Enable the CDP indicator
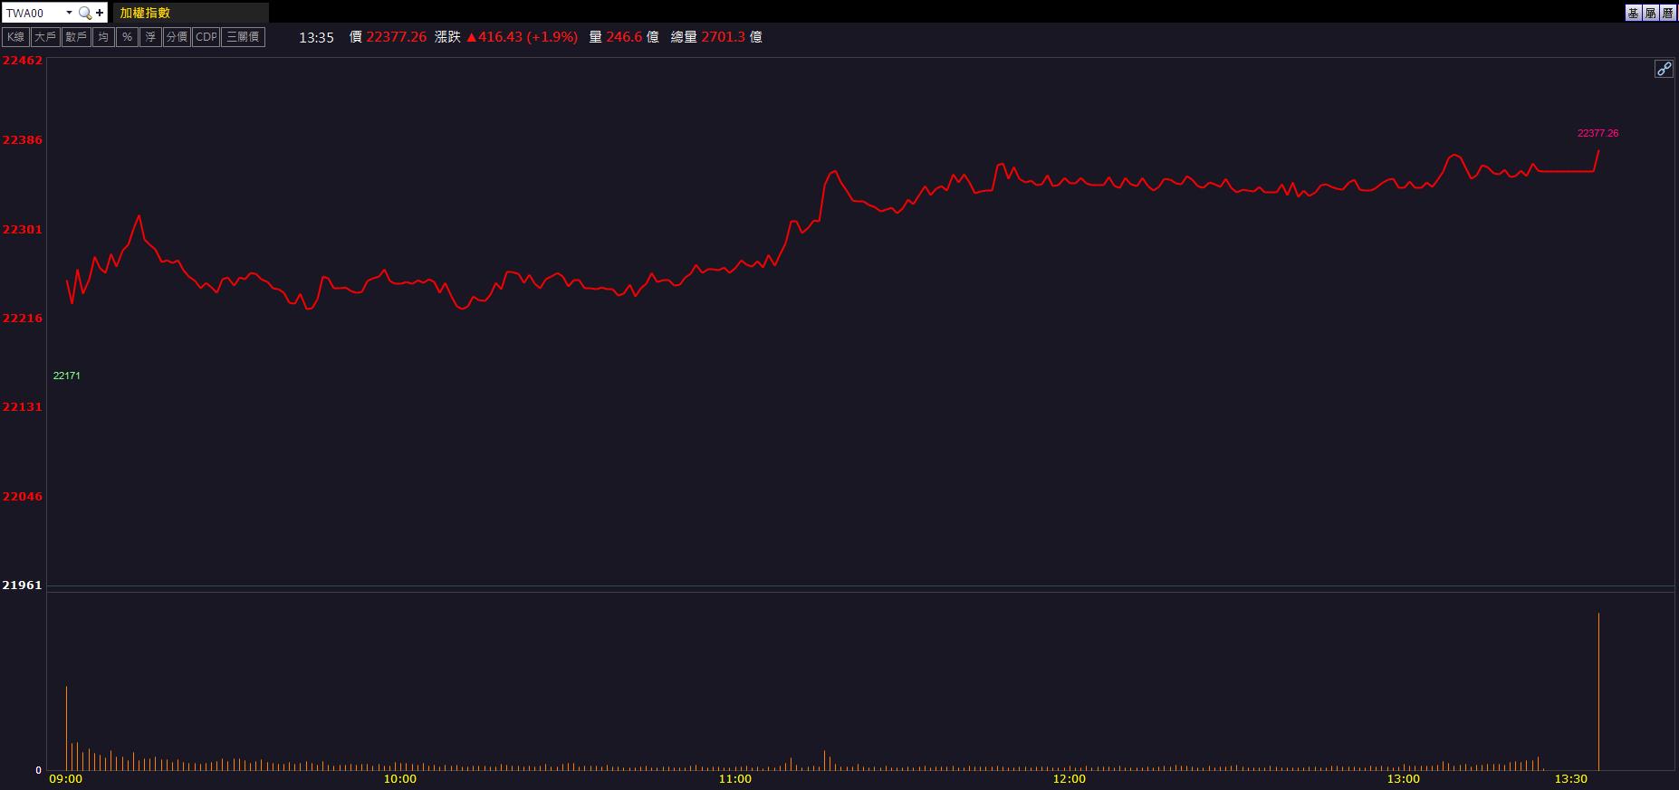The image size is (1679, 790). 206,37
